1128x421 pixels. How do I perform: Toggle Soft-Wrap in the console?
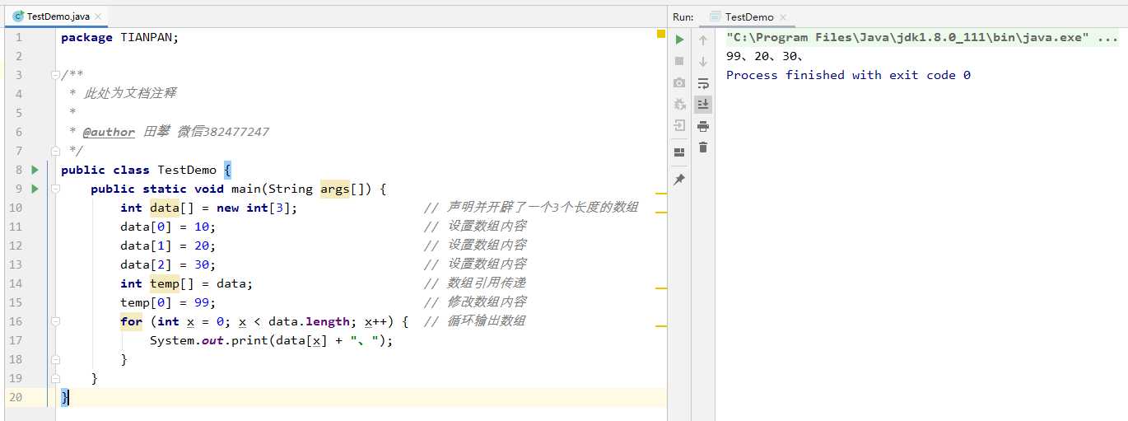coord(703,83)
